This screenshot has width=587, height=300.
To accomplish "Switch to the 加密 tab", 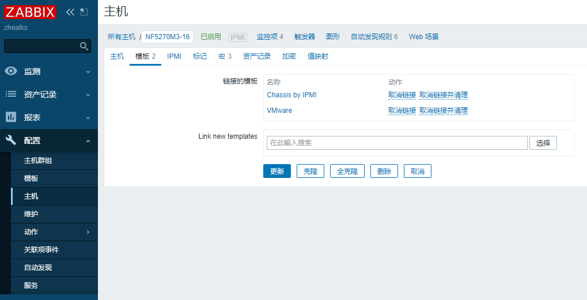I will tap(289, 56).
